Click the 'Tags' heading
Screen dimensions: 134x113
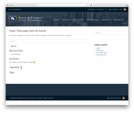tap(12, 72)
